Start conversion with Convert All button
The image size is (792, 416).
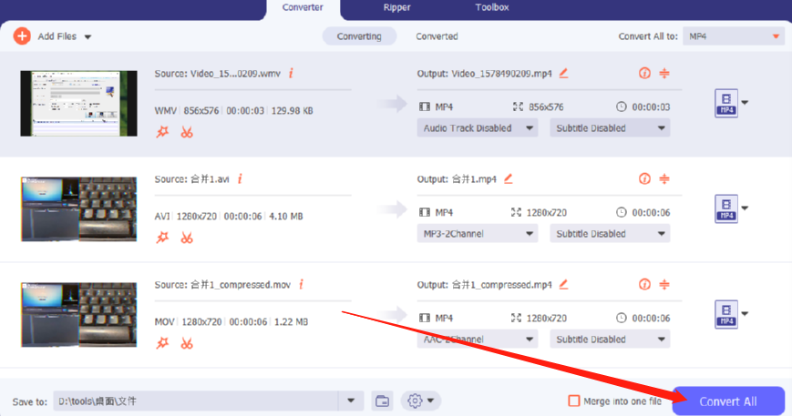[x=728, y=401]
